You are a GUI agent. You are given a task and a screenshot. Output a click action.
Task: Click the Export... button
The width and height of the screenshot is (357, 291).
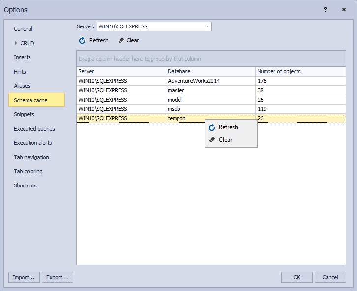(58, 277)
